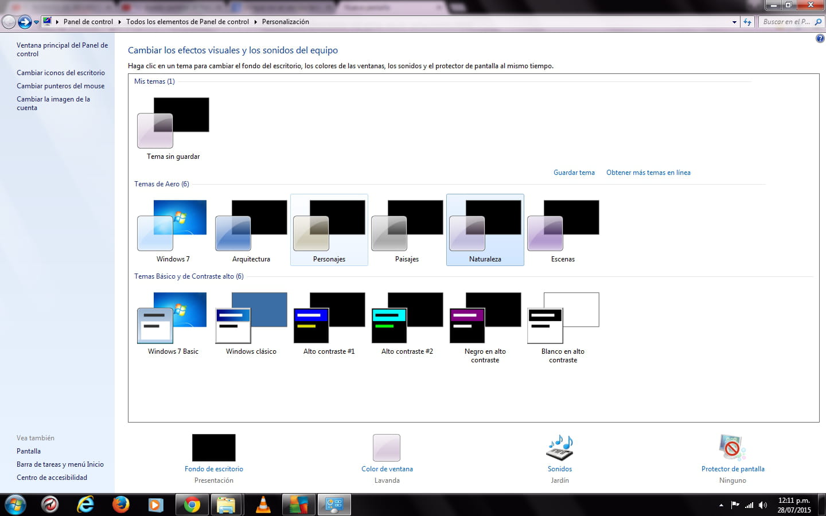The width and height of the screenshot is (826, 516).
Task: Select Blanco en alto contraste theme
Action: coord(563,328)
